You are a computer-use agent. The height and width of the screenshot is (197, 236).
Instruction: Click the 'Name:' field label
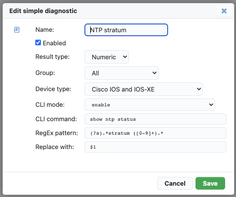coord(45,30)
